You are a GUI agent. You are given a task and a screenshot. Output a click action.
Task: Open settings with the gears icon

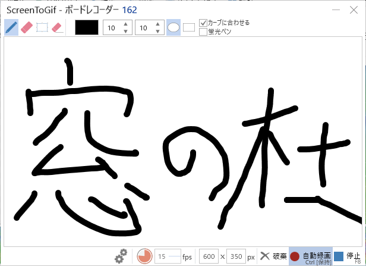tap(121, 256)
